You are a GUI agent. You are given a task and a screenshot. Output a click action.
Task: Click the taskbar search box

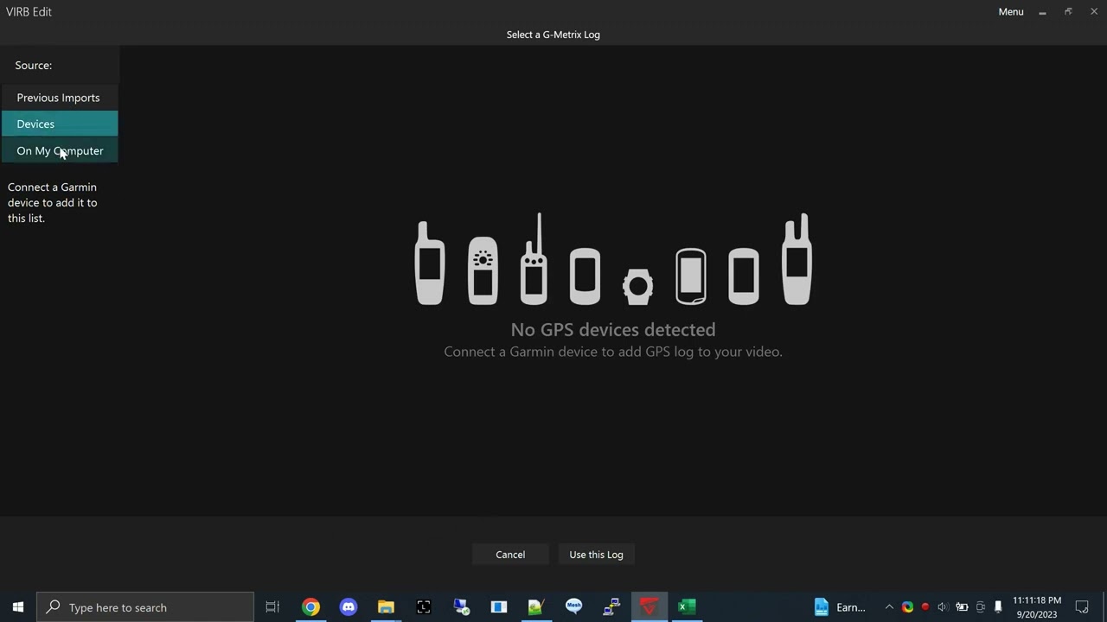click(x=145, y=607)
